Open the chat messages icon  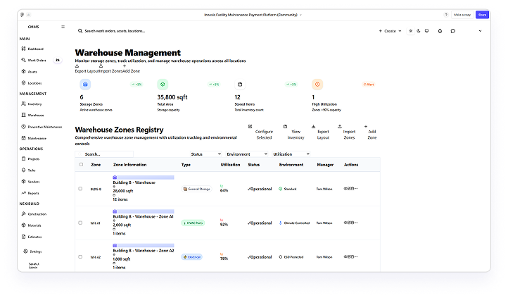click(x=452, y=31)
